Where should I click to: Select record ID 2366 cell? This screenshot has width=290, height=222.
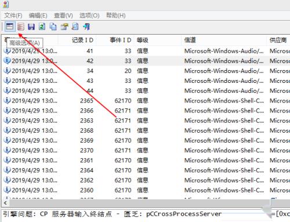(x=87, y=111)
